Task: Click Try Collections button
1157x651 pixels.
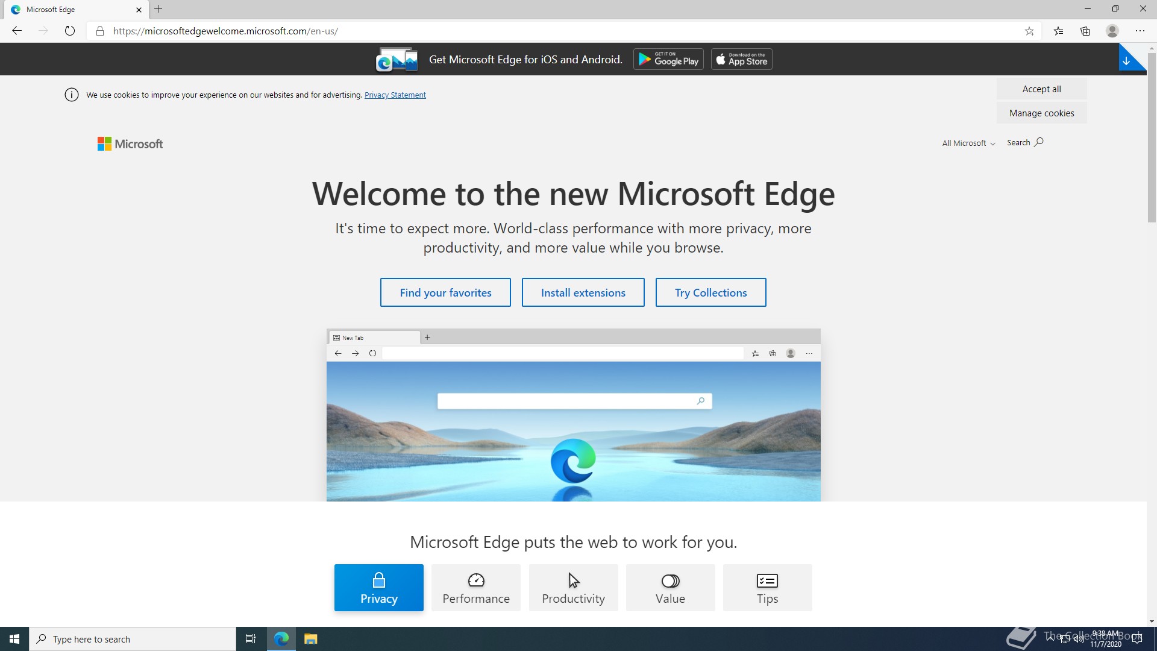Action: 711,292
